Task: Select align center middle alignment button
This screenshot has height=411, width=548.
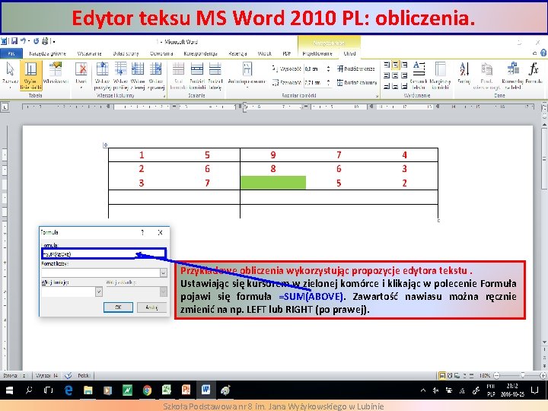Action: [x=395, y=75]
